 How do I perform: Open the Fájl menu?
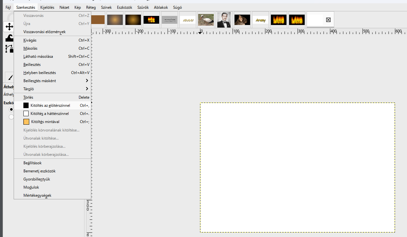point(8,7)
